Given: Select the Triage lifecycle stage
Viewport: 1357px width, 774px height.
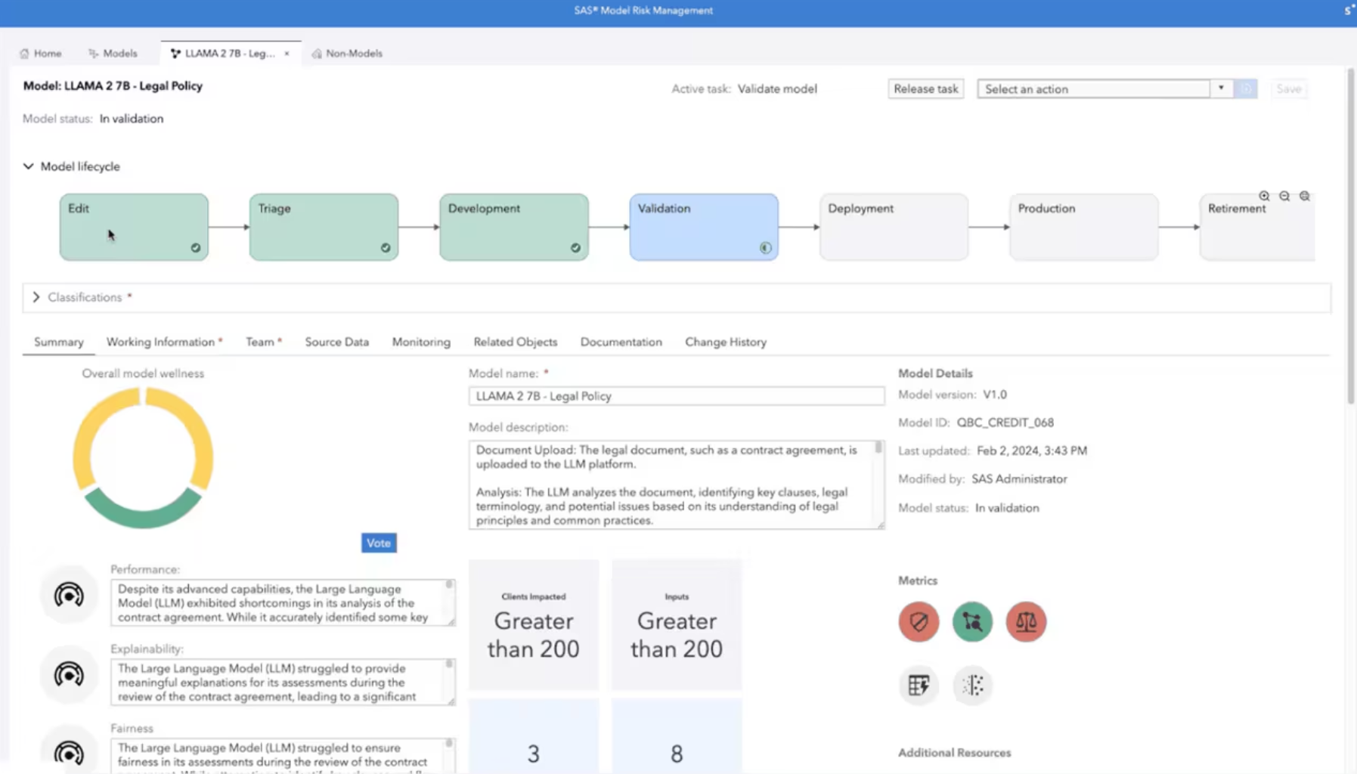Looking at the screenshot, I should tap(324, 227).
